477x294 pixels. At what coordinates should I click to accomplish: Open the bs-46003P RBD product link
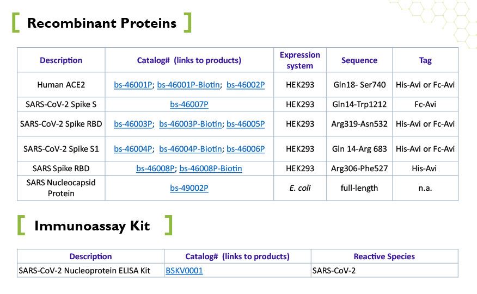pyautogui.click(x=133, y=124)
